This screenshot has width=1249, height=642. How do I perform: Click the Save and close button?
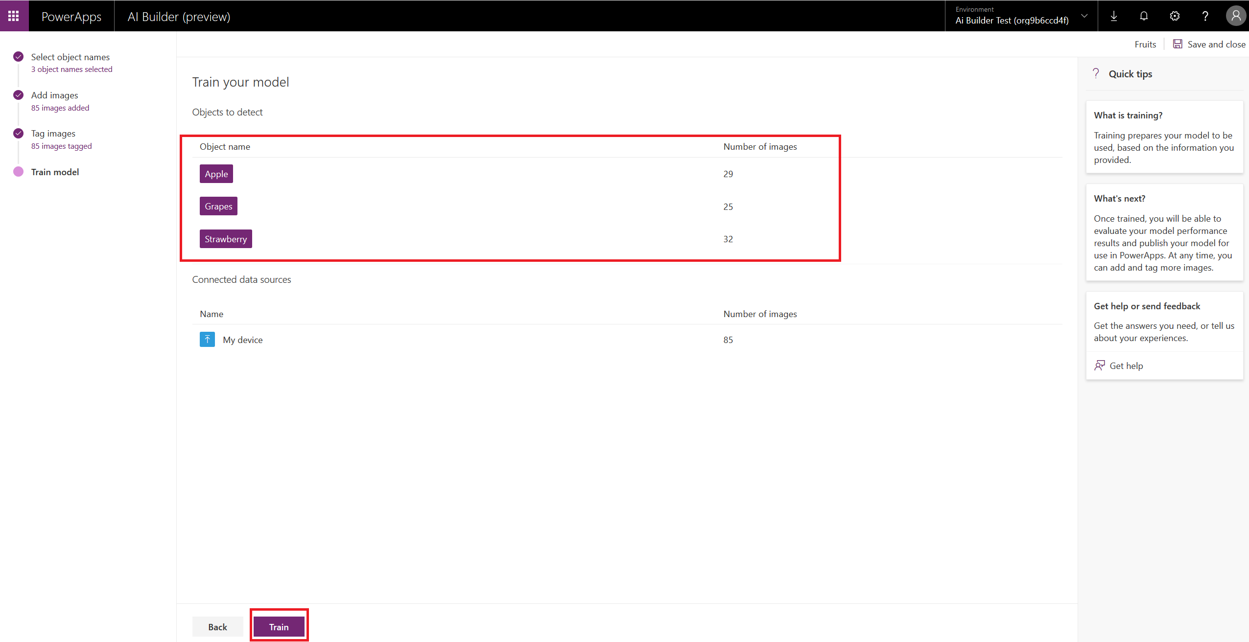[x=1209, y=44]
